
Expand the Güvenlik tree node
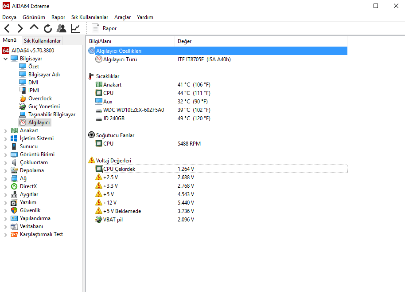tap(5, 211)
